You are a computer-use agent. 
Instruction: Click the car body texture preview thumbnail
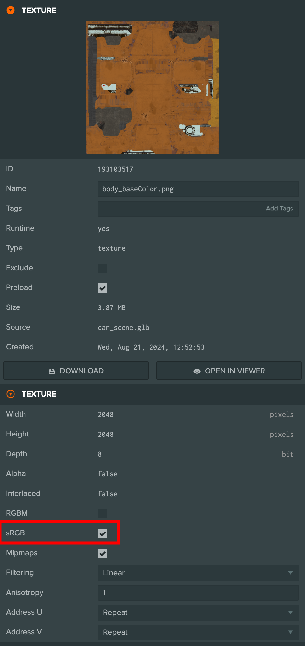pyautogui.click(x=152, y=87)
